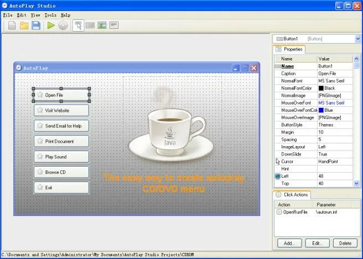Click the Value column header in Properties
The width and height of the screenshot is (363, 259).
pyautogui.click(x=335, y=59)
